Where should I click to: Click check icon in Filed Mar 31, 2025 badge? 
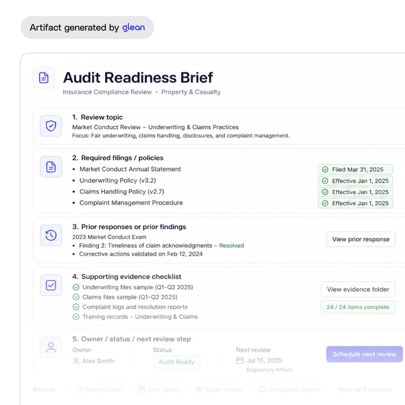tap(325, 169)
